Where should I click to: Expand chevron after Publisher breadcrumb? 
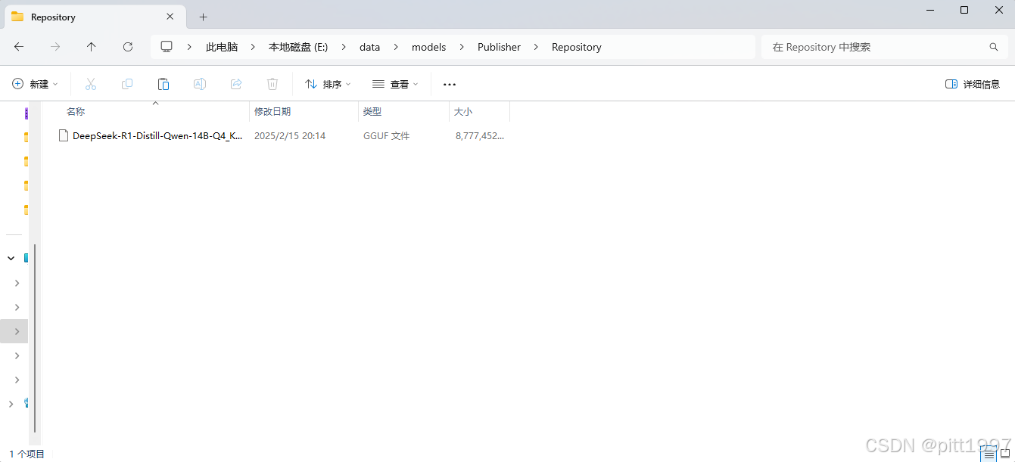pyautogui.click(x=536, y=47)
